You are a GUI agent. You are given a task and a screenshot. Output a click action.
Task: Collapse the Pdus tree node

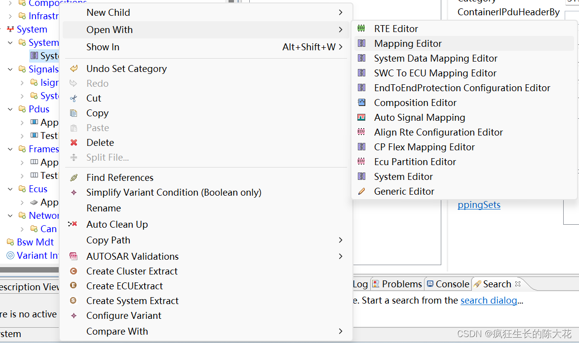click(10, 109)
